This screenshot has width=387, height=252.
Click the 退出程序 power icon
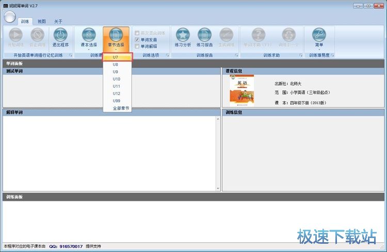pos(60,35)
